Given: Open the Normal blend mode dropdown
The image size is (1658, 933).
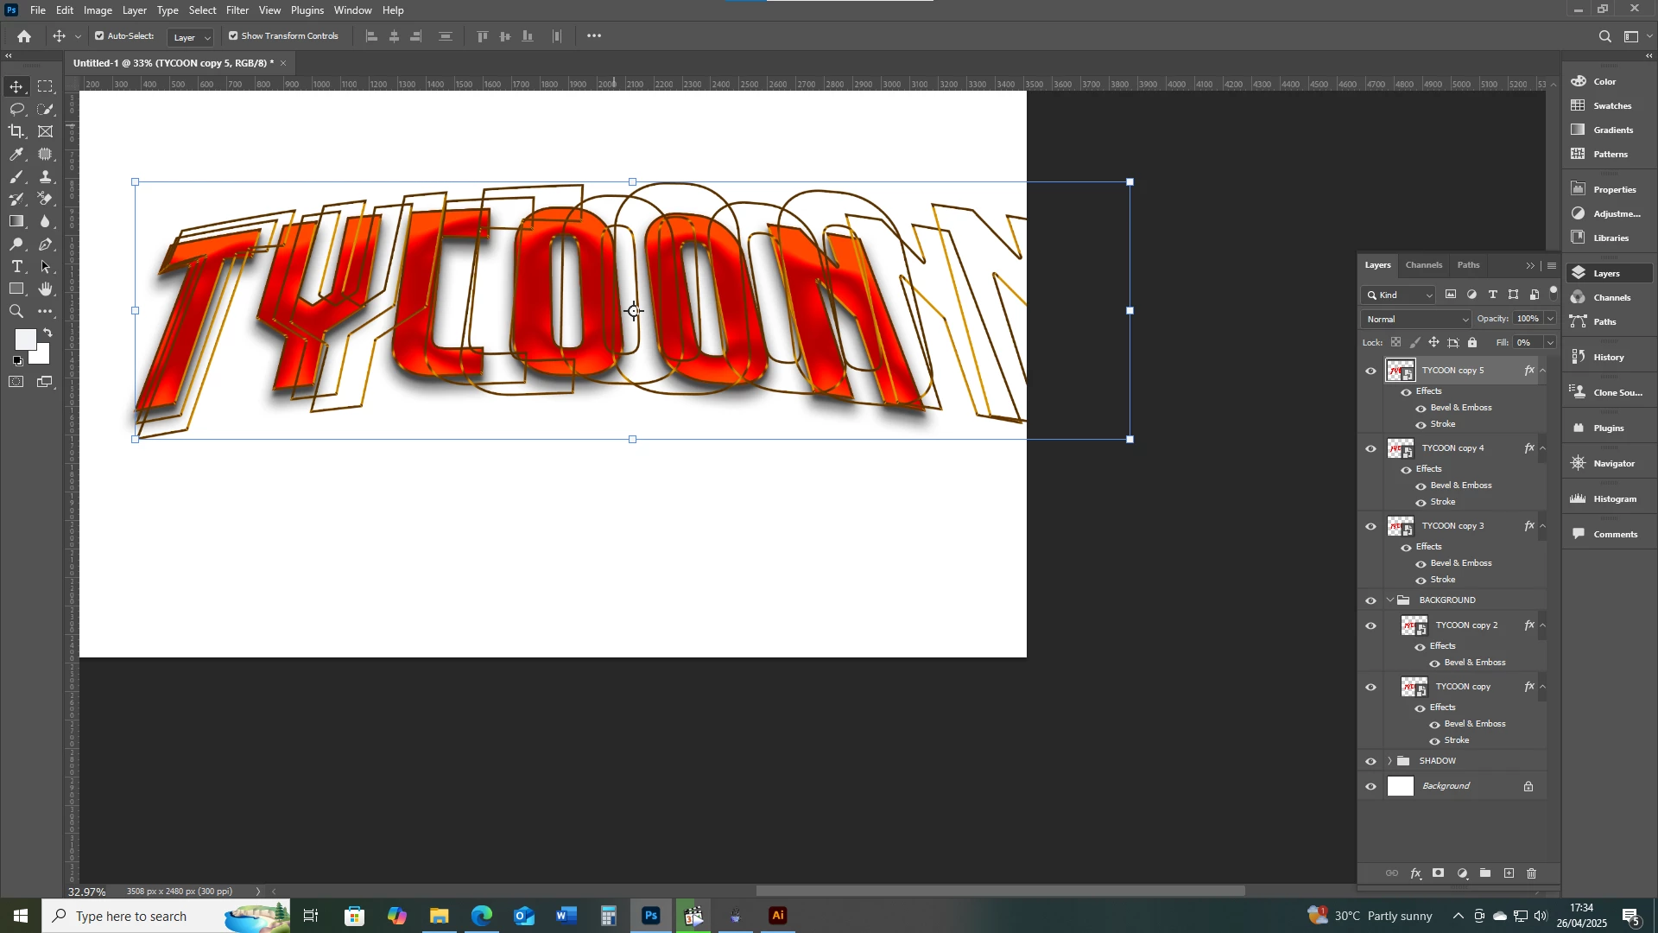Looking at the screenshot, I should click(1416, 320).
